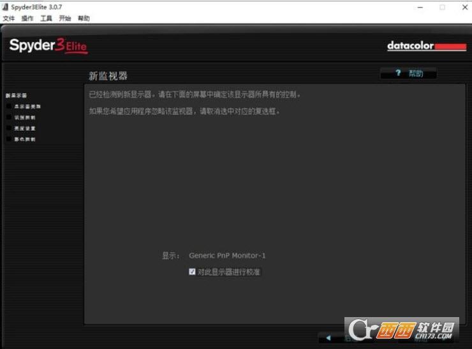Select the 新显示器 sidebar step
The height and width of the screenshot is (349, 472).
(16, 96)
